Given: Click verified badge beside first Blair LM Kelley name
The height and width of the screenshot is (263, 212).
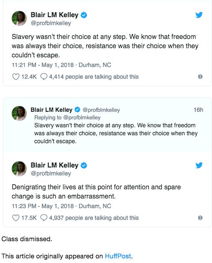Looking at the screenshot, I should tap(84, 15).
